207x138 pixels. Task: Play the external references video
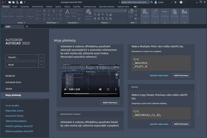coord(65,89)
